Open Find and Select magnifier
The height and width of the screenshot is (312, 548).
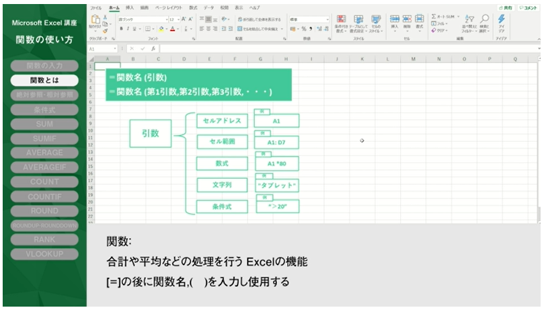484,24
